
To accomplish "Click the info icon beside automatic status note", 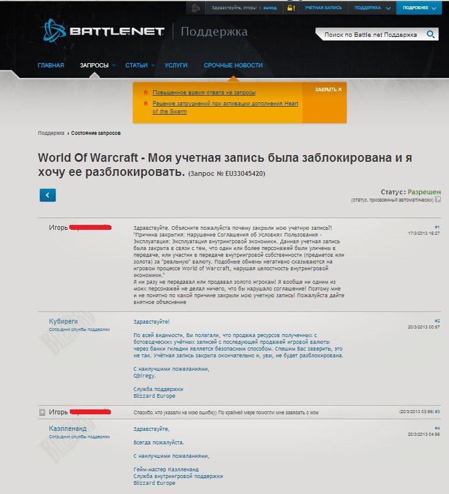I will click(x=438, y=200).
